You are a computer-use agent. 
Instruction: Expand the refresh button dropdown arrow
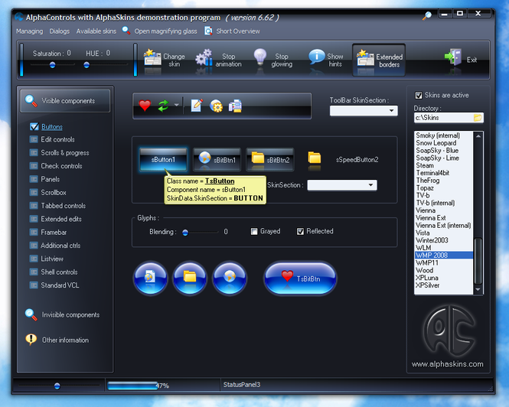pos(177,105)
